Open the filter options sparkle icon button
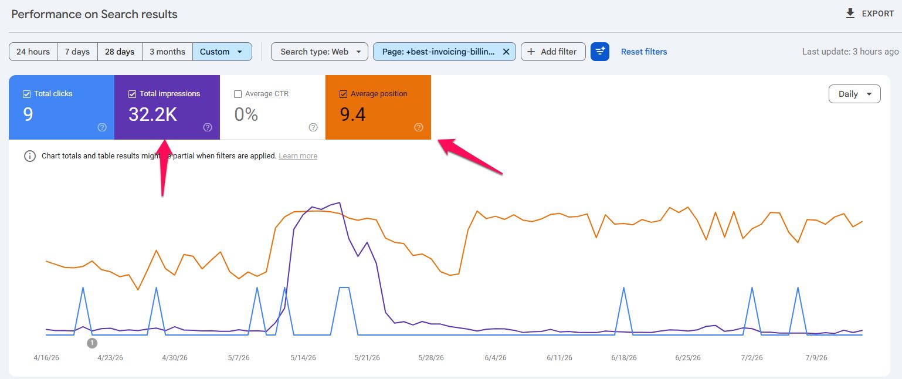 pos(600,52)
